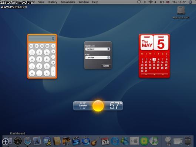The height and width of the screenshot is (147, 196).
Task: Open Mail stamp icon in the Dock
Action: point(37,141)
